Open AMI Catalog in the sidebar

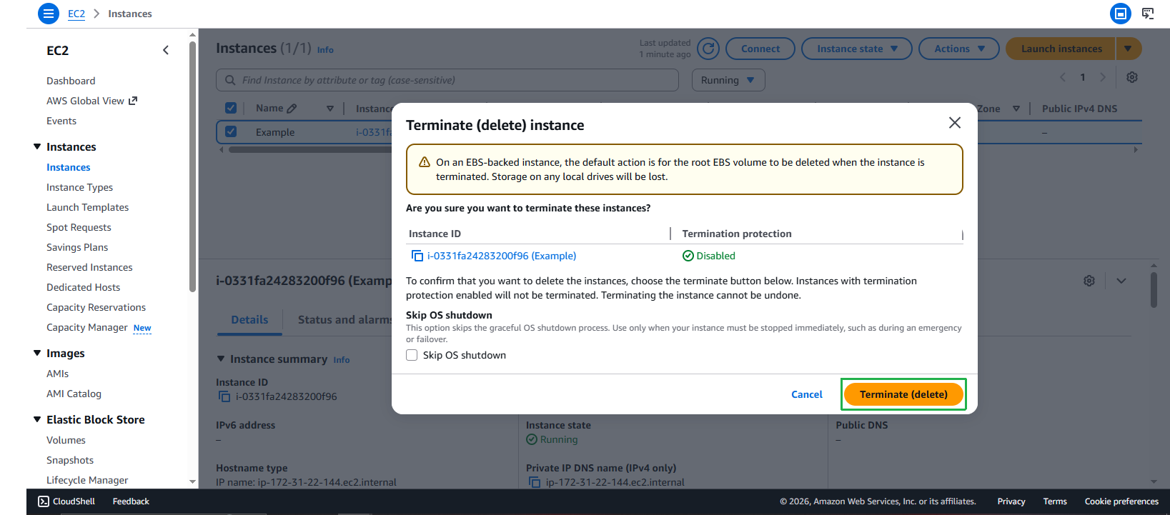point(74,394)
